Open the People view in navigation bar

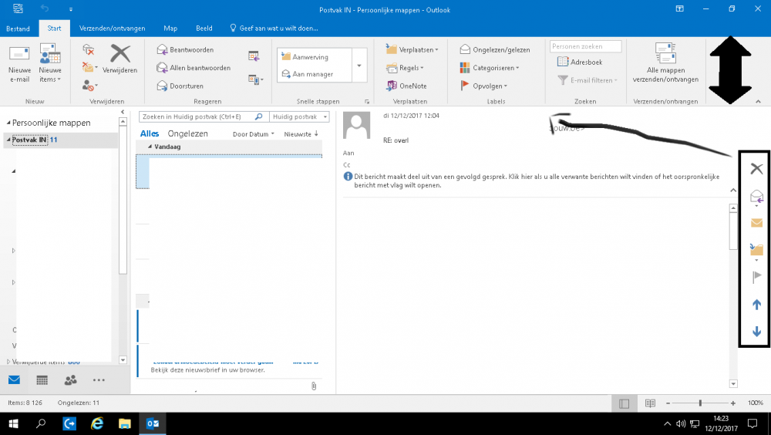click(70, 379)
